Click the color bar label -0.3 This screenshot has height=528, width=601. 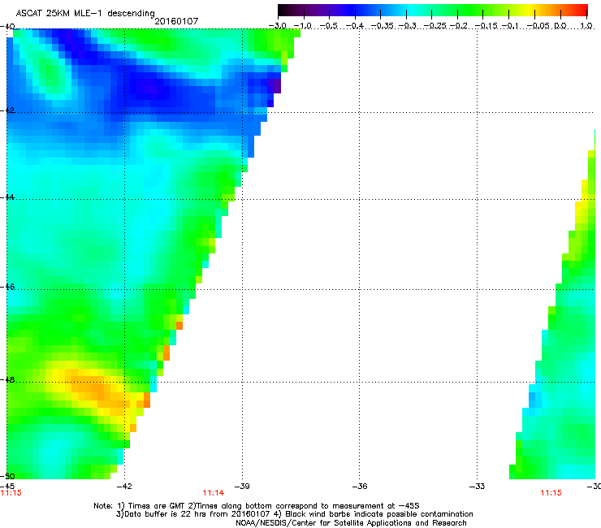pyautogui.click(x=407, y=26)
